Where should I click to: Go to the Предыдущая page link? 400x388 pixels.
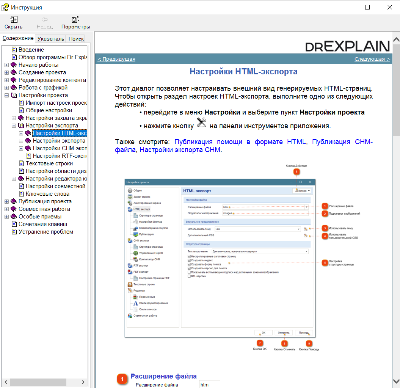pos(116,59)
